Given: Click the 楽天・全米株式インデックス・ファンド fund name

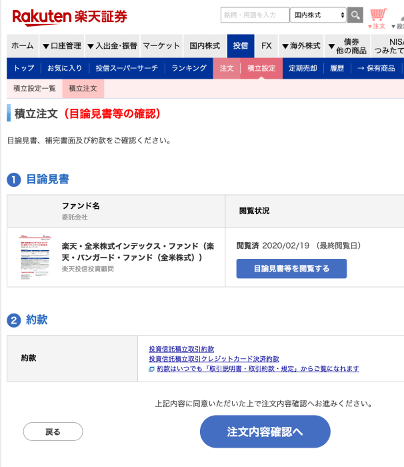Looking at the screenshot, I should 137,252.
